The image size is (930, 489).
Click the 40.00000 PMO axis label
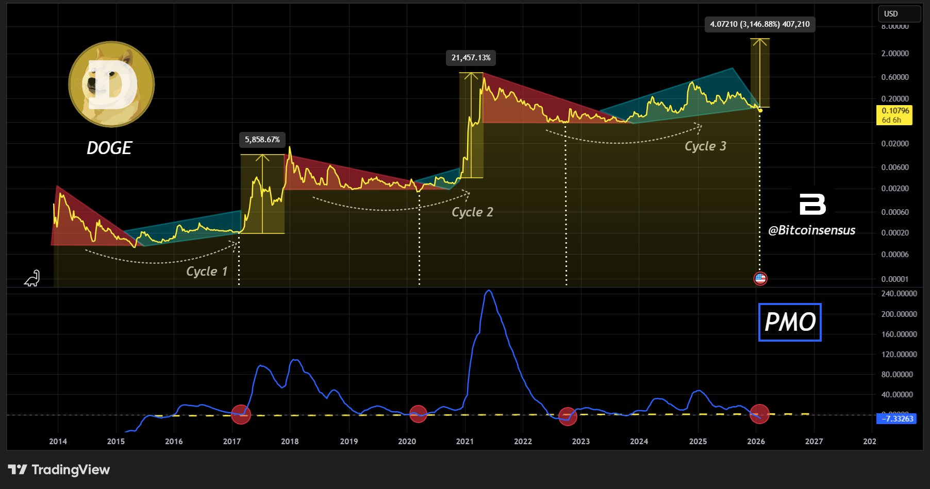pyautogui.click(x=897, y=395)
